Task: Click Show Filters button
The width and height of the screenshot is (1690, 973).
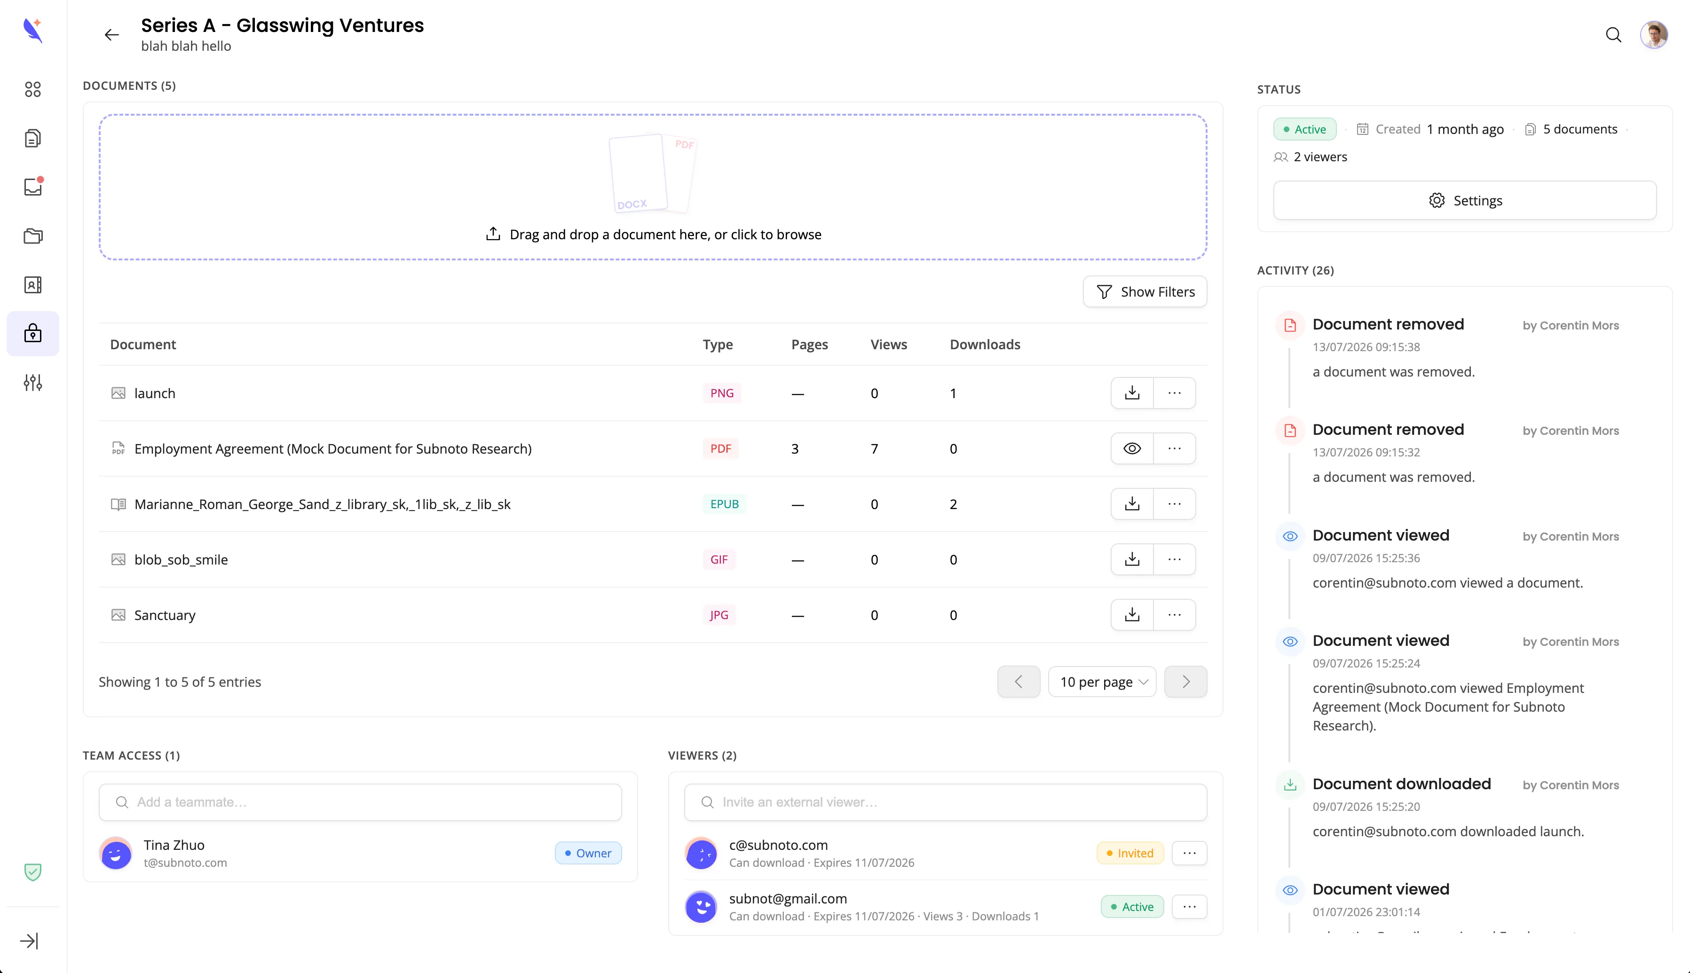Action: 1145,292
